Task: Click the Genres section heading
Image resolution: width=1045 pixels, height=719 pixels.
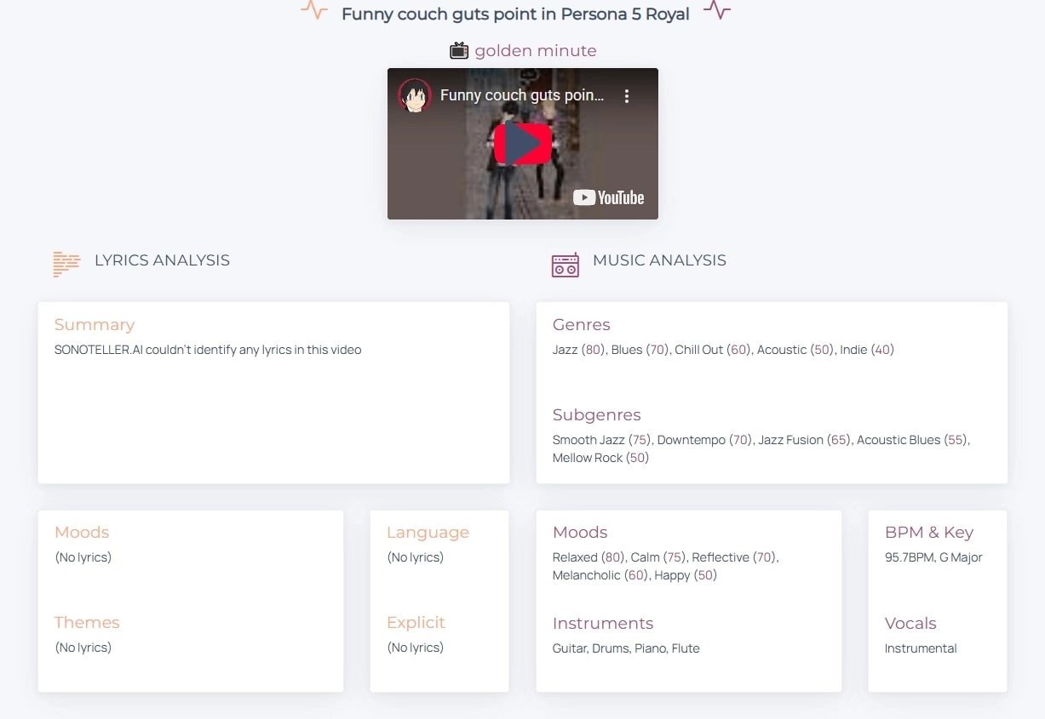Action: tap(582, 324)
